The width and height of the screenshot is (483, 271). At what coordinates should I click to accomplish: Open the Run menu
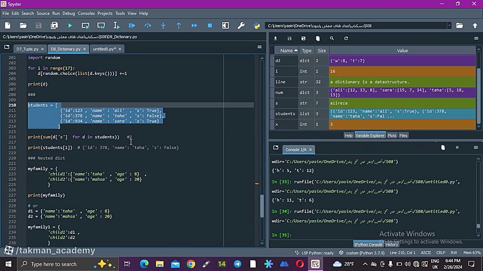coord(56,13)
